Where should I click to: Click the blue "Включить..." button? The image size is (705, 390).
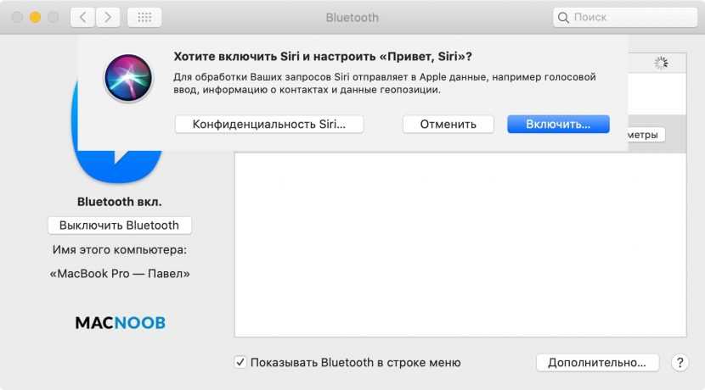point(558,124)
